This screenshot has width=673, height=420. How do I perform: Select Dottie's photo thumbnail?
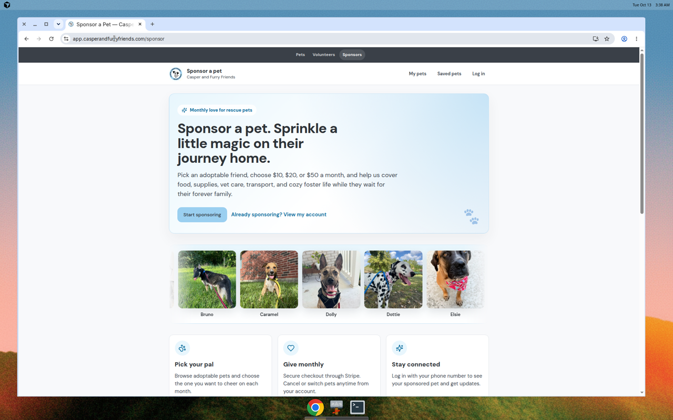pyautogui.click(x=393, y=279)
